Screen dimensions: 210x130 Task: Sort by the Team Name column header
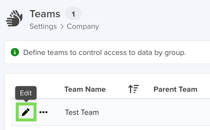(x=85, y=89)
